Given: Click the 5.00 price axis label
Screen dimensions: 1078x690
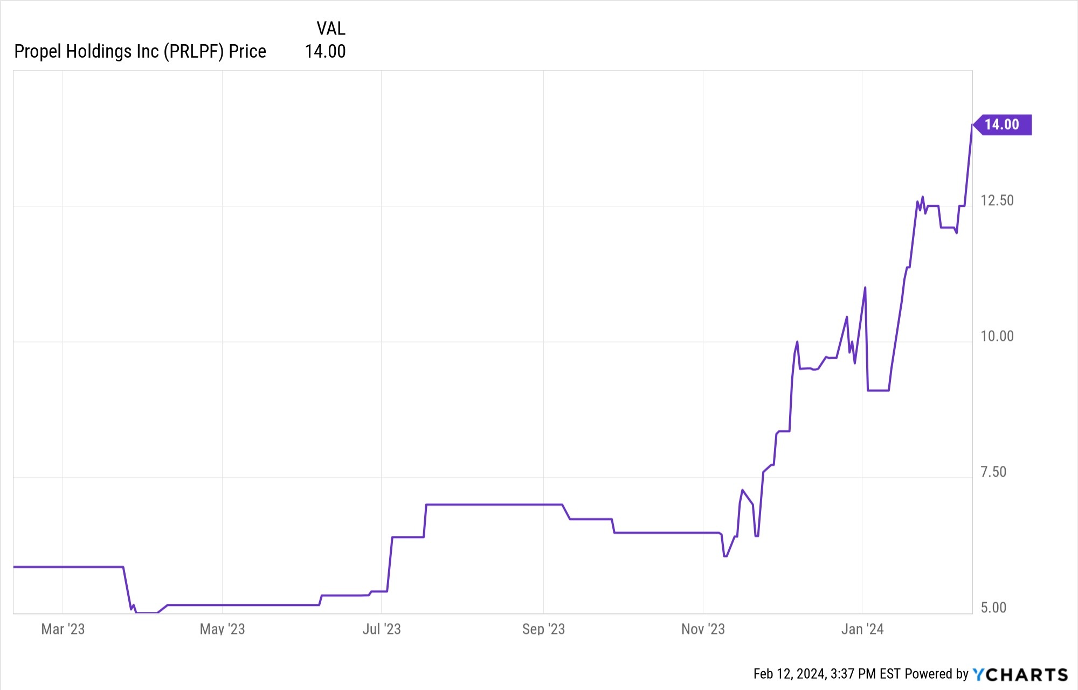Looking at the screenshot, I should pos(993,608).
